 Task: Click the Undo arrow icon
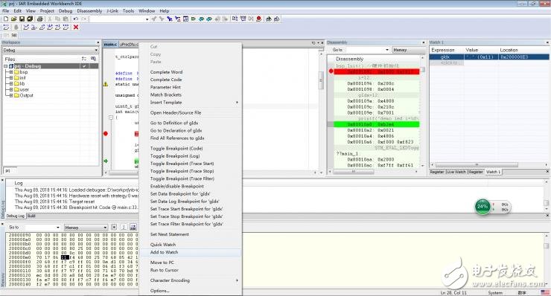point(75,19)
